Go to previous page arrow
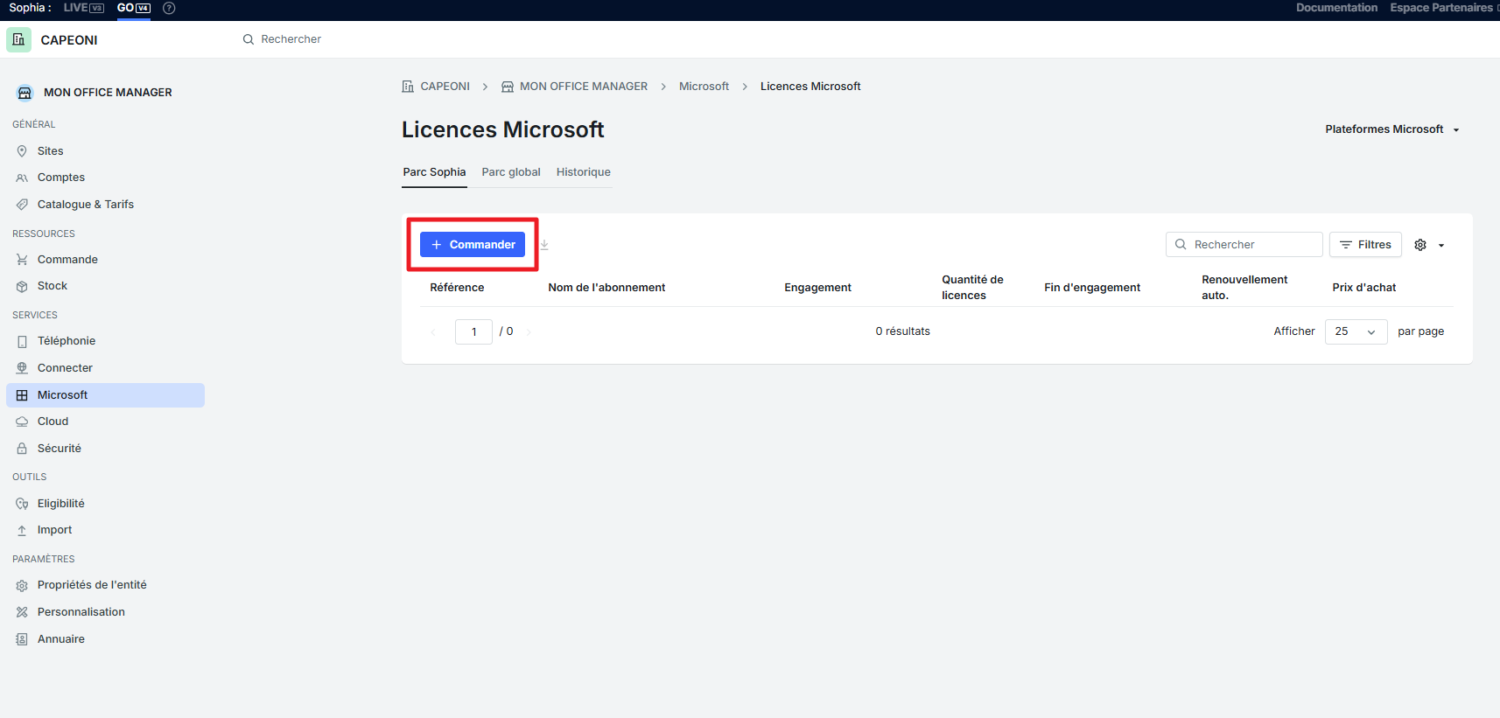This screenshot has width=1500, height=718. click(x=433, y=332)
